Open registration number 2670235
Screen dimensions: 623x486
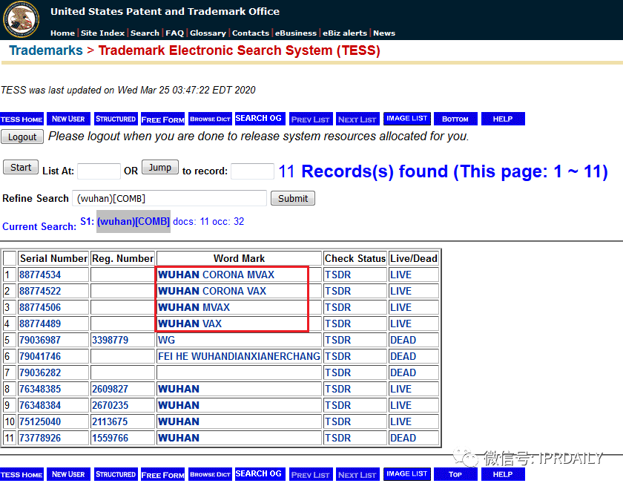point(110,405)
